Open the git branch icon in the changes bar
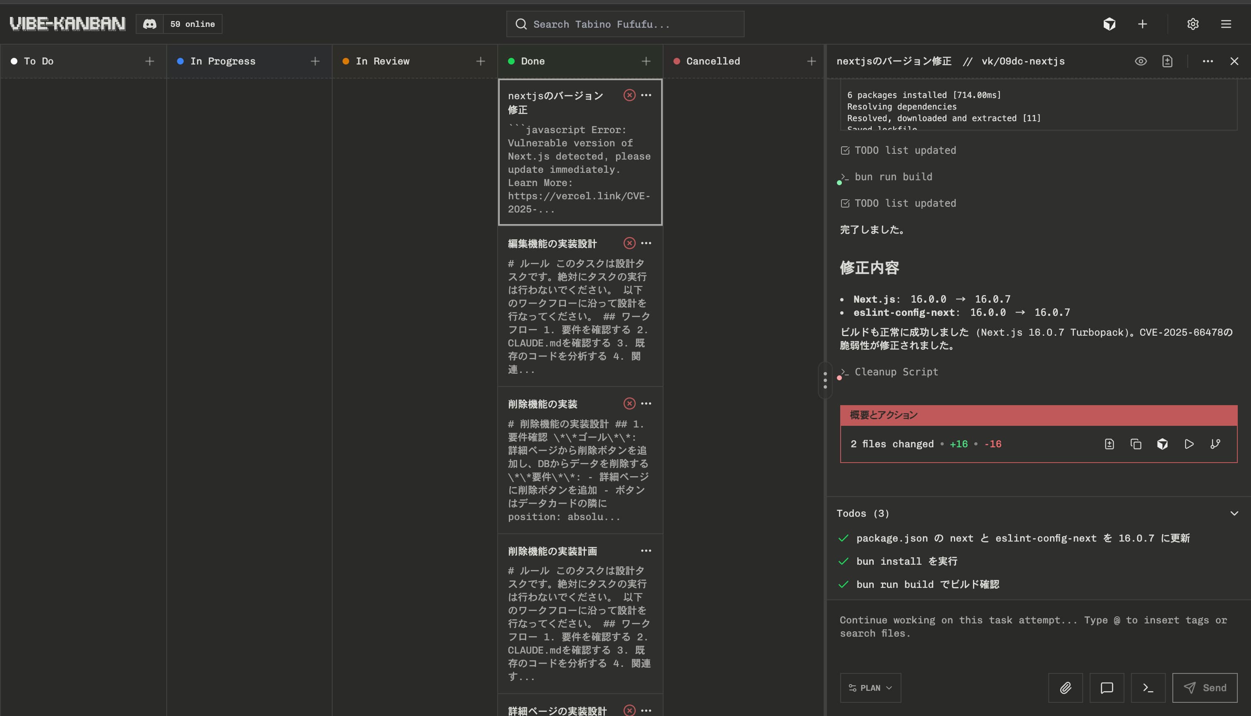 pos(1215,444)
